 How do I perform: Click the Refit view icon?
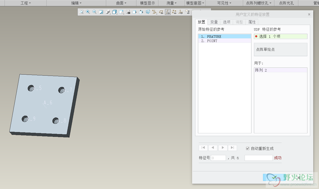pyautogui.click(x=81, y=12)
